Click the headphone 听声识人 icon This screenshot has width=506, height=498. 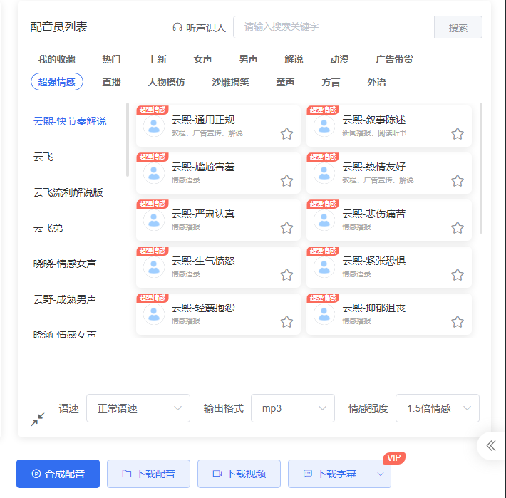pos(177,27)
